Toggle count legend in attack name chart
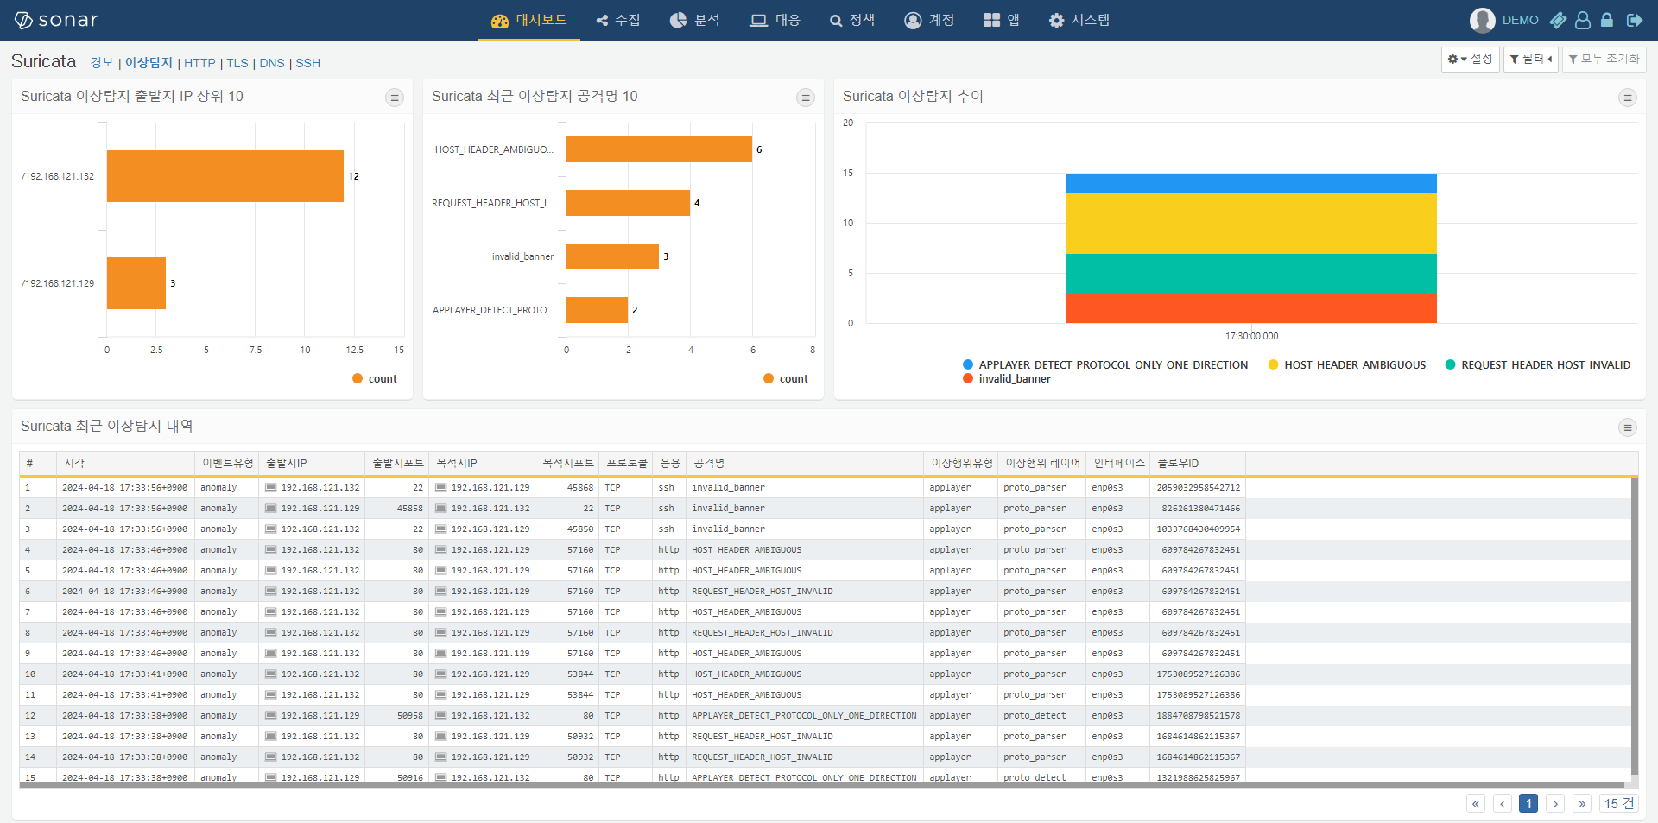This screenshot has width=1658, height=823. pos(785,379)
